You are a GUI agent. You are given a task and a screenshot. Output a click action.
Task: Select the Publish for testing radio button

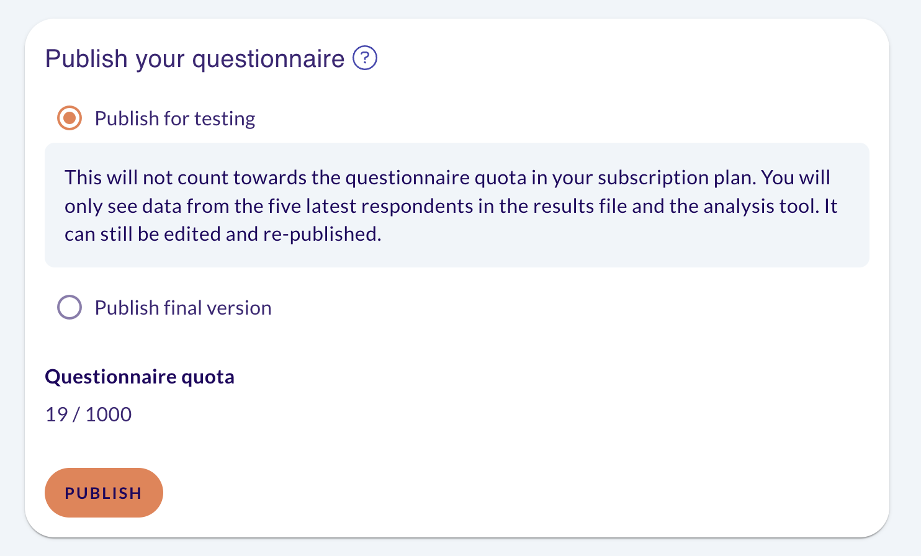pos(70,118)
